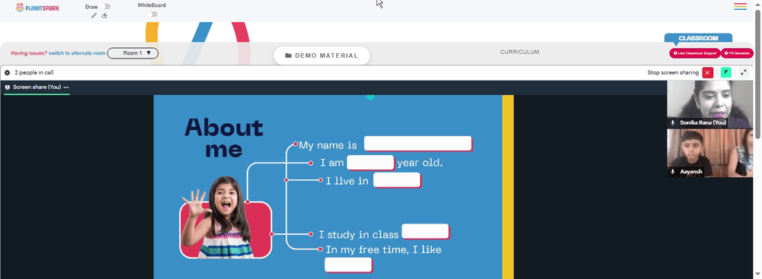
Task: Click the About me heading
Action: coord(223,138)
